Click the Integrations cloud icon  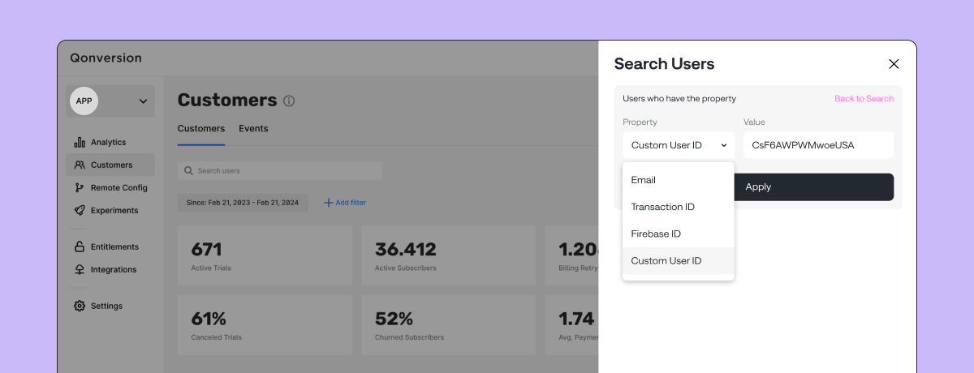pyautogui.click(x=80, y=269)
